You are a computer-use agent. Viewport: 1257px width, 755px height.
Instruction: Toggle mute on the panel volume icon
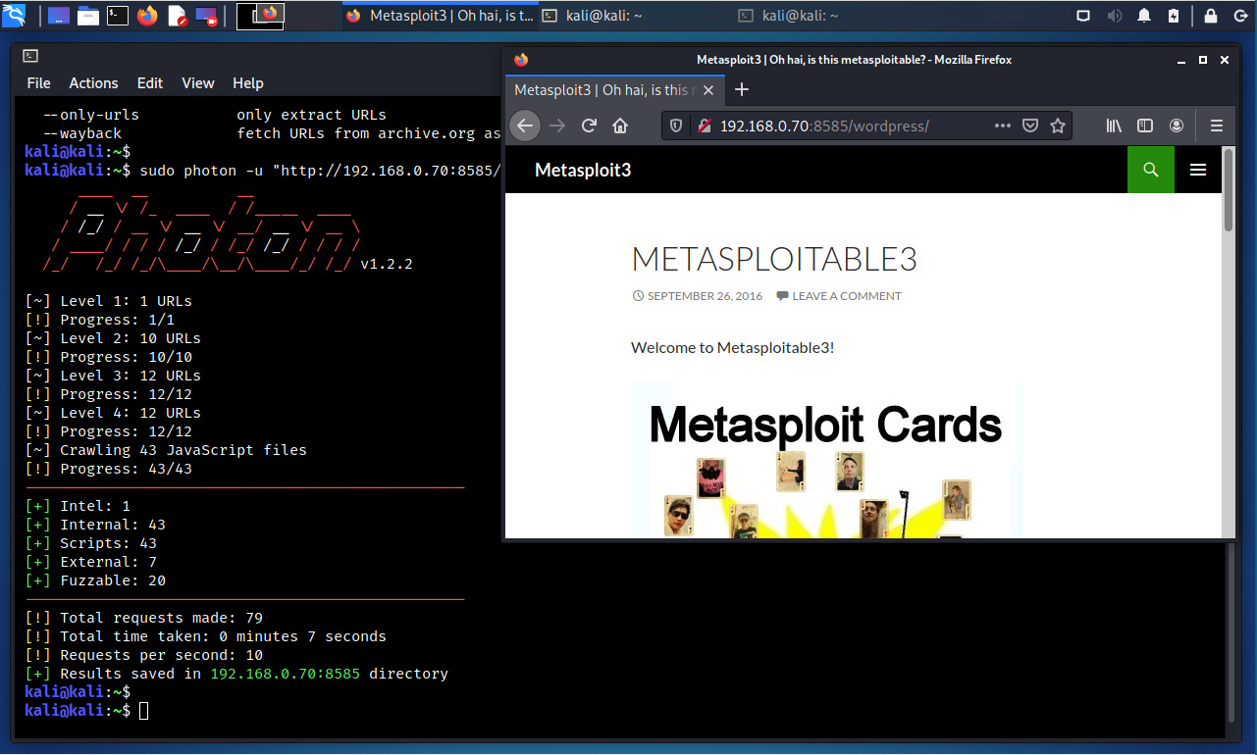pos(1114,16)
